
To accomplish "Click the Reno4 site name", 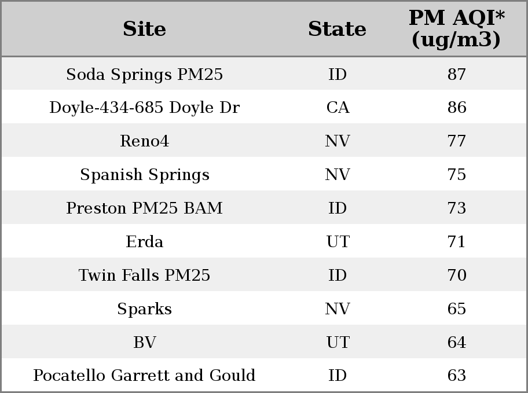I will (x=145, y=141).
